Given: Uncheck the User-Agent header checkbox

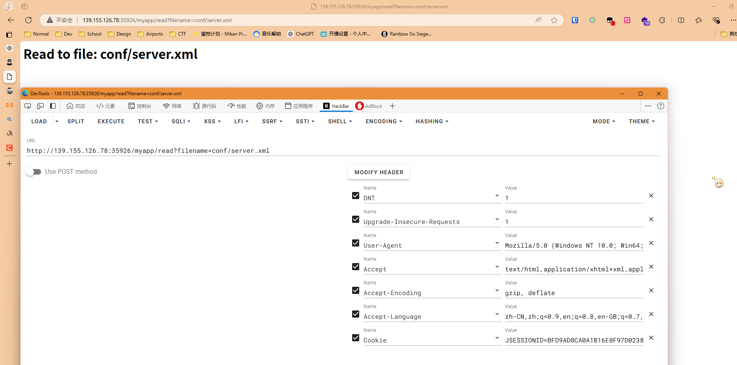Looking at the screenshot, I should 356,243.
